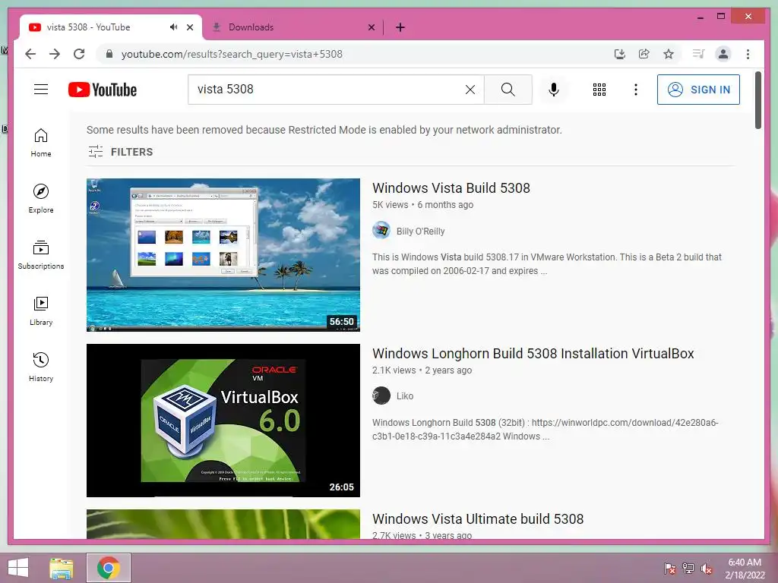Open the Chrome three-dot menu
This screenshot has height=583, width=778.
(748, 54)
